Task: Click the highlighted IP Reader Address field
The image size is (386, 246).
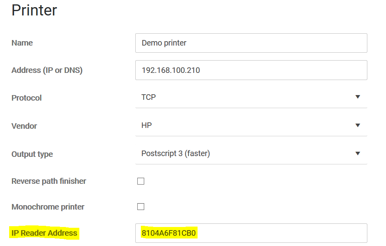Action: click(251, 233)
